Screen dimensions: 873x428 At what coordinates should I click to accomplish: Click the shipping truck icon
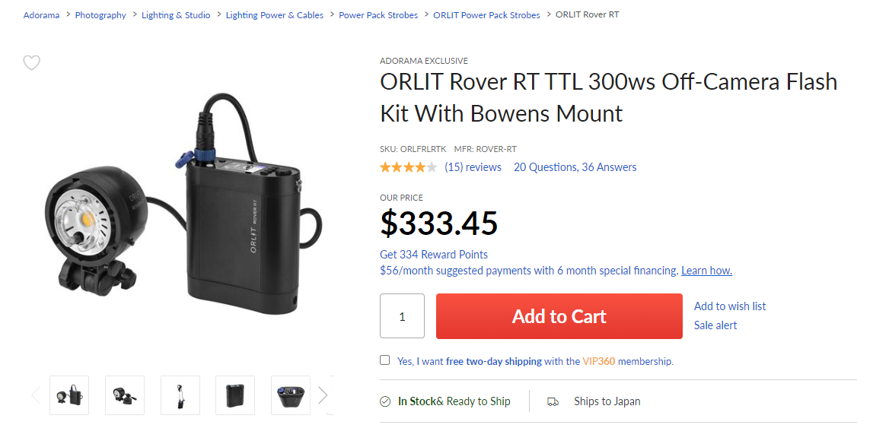(x=553, y=401)
